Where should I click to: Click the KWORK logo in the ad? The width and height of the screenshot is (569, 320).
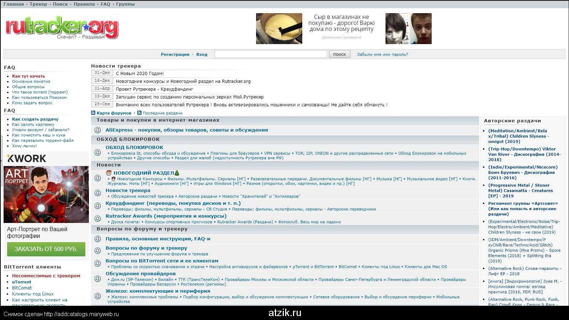(27, 158)
